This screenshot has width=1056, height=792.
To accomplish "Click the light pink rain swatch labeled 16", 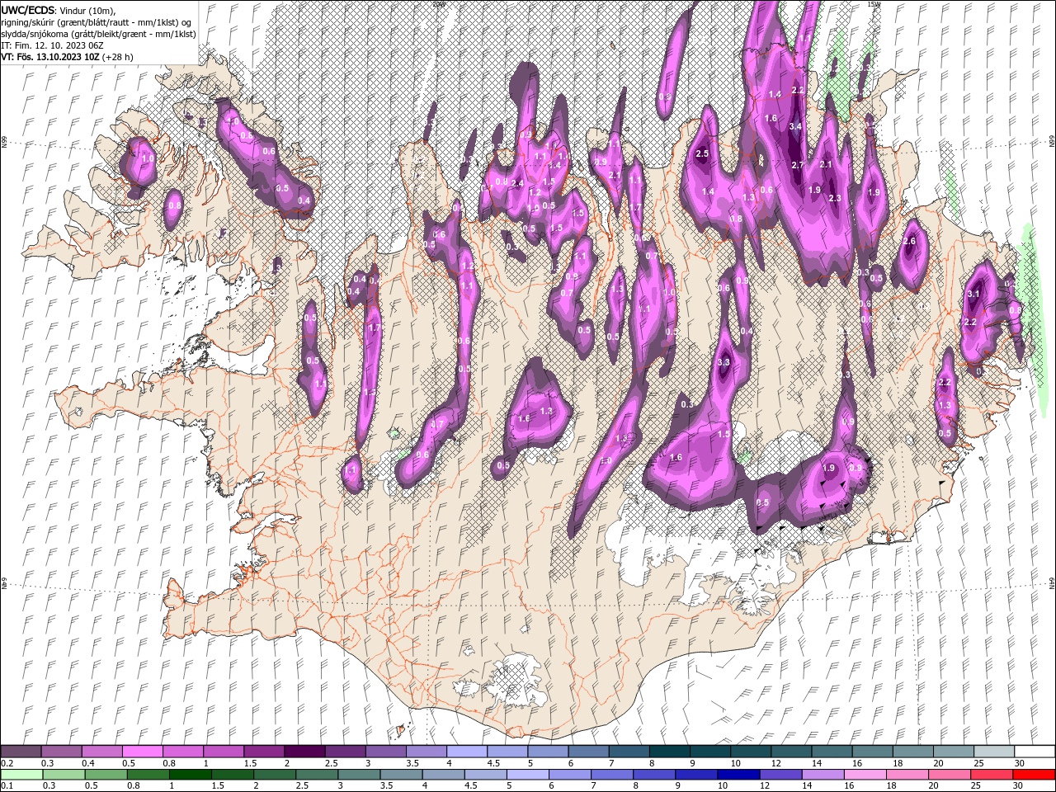I will pyautogui.click(x=865, y=775).
